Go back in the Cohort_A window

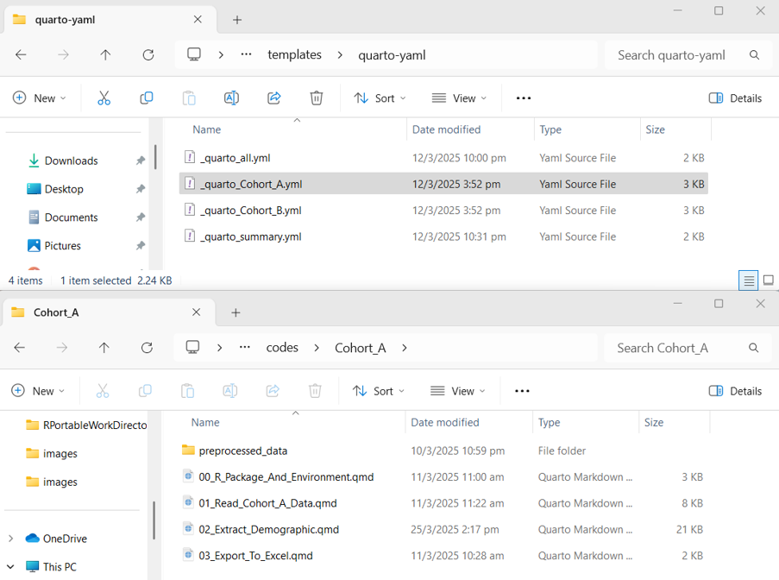(20, 347)
